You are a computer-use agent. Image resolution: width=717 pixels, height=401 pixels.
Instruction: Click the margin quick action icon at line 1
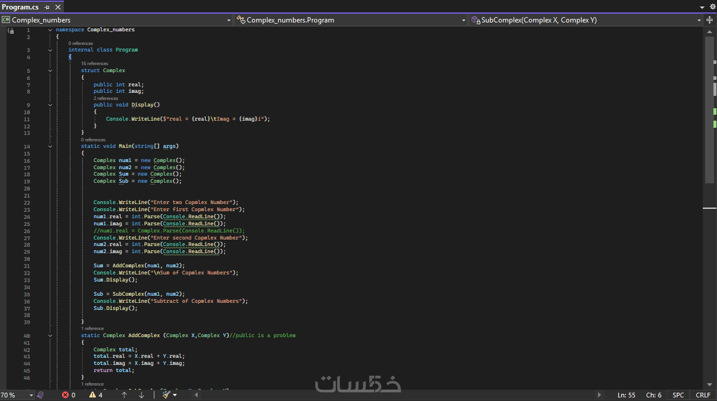pyautogui.click(x=11, y=30)
